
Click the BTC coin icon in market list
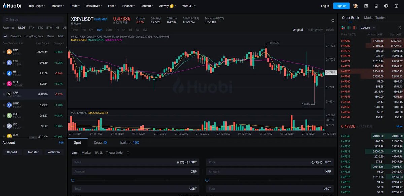coord(9,52)
